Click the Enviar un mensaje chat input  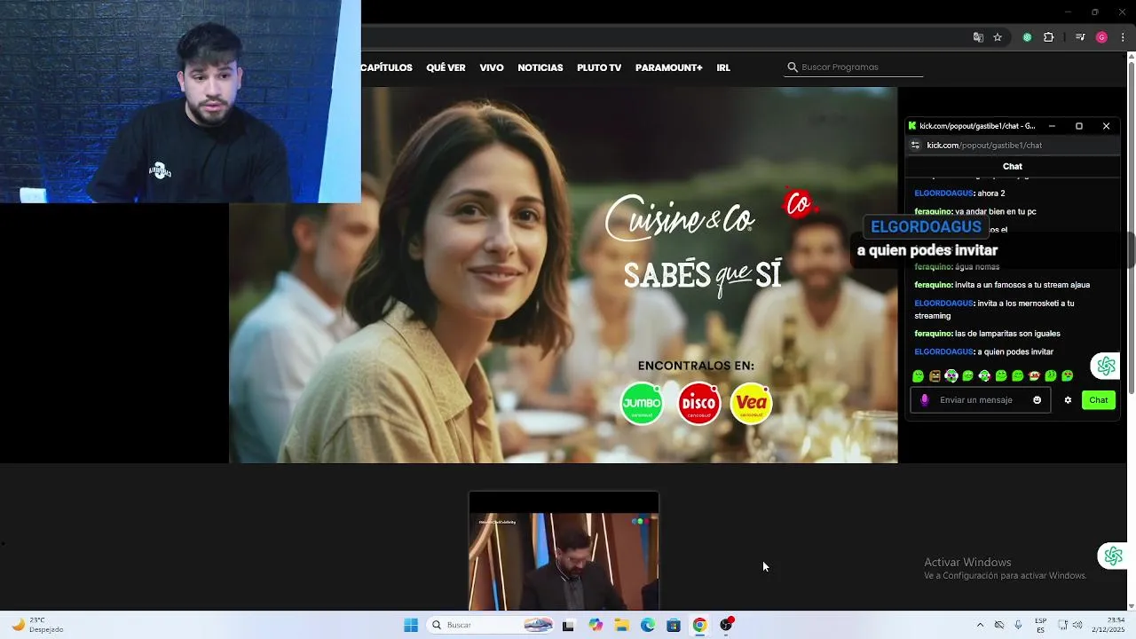tap(980, 400)
